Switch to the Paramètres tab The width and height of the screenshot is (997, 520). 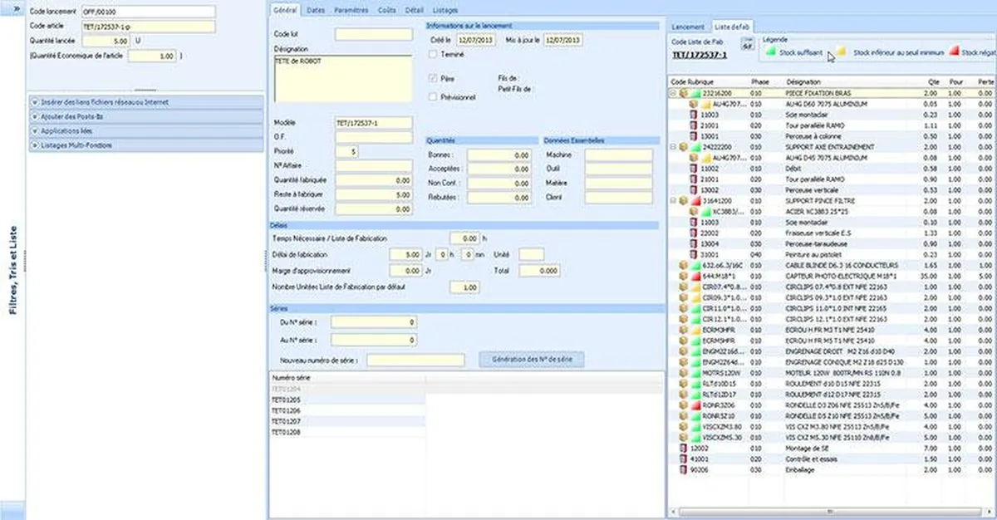click(351, 10)
